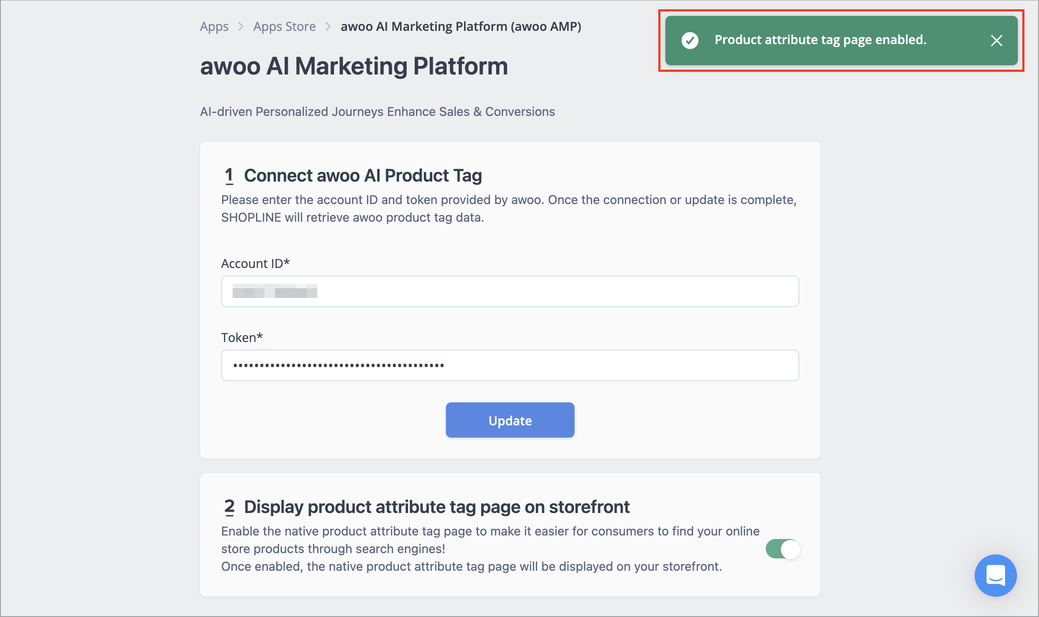
Task: Focus the Token input field
Action: point(510,365)
